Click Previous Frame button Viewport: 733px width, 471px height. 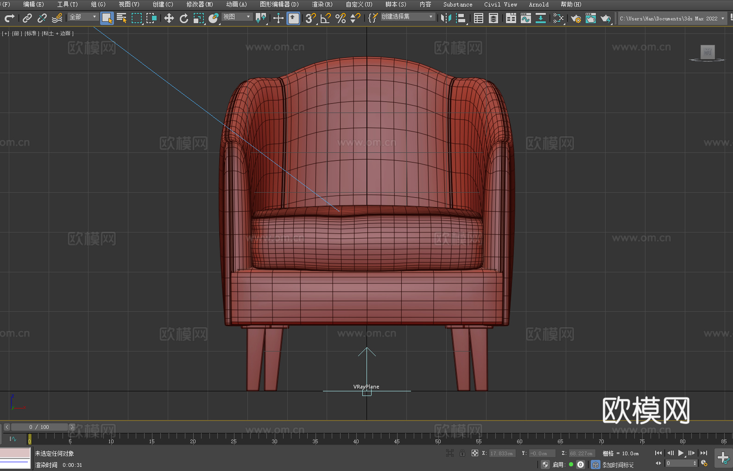[x=670, y=453]
